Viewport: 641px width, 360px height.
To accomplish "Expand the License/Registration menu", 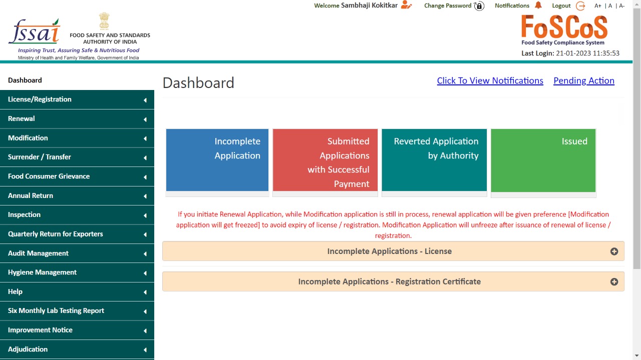I will (77, 99).
